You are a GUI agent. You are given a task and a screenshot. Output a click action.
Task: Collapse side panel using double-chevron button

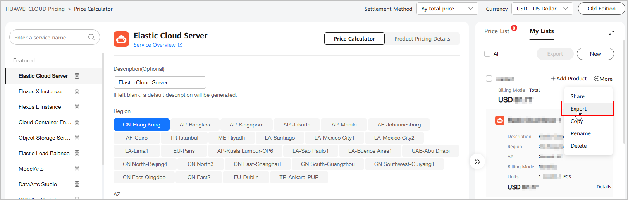(x=477, y=162)
